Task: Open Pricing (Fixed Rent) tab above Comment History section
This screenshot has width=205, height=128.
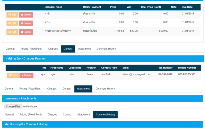Action: [x=31, y=115]
